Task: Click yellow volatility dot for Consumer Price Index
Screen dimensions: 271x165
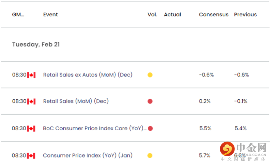Action: pos(150,156)
